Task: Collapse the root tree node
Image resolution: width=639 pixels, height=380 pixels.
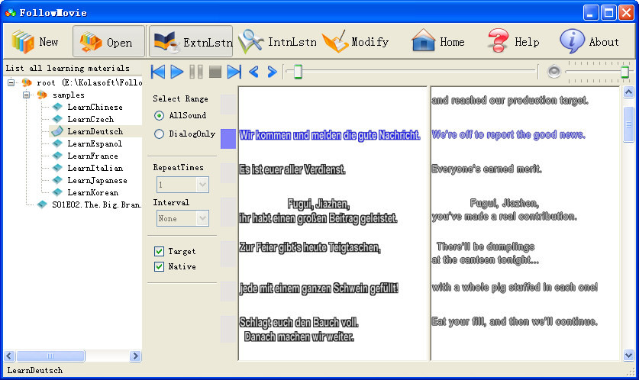Action: (x=11, y=82)
